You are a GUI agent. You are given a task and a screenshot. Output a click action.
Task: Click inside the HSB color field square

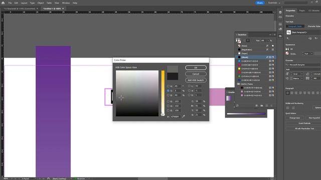(137, 93)
